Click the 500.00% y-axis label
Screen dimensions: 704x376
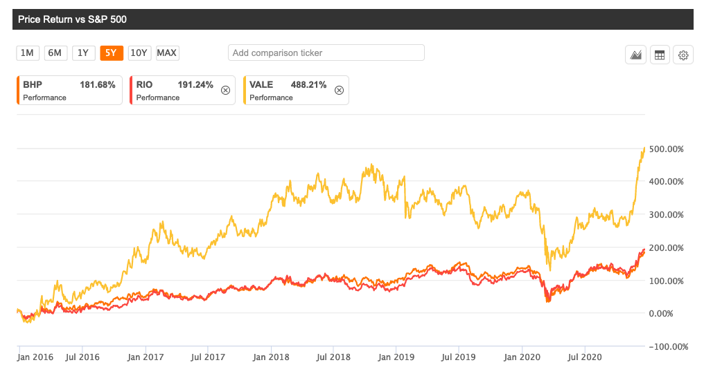pos(667,149)
